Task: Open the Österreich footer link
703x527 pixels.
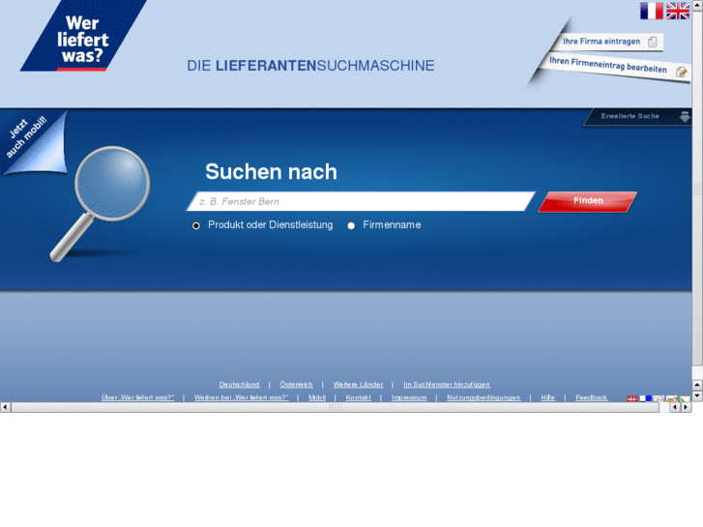Action: pyautogui.click(x=296, y=385)
